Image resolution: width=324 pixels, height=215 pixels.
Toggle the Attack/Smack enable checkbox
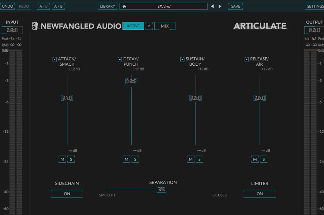click(x=54, y=59)
